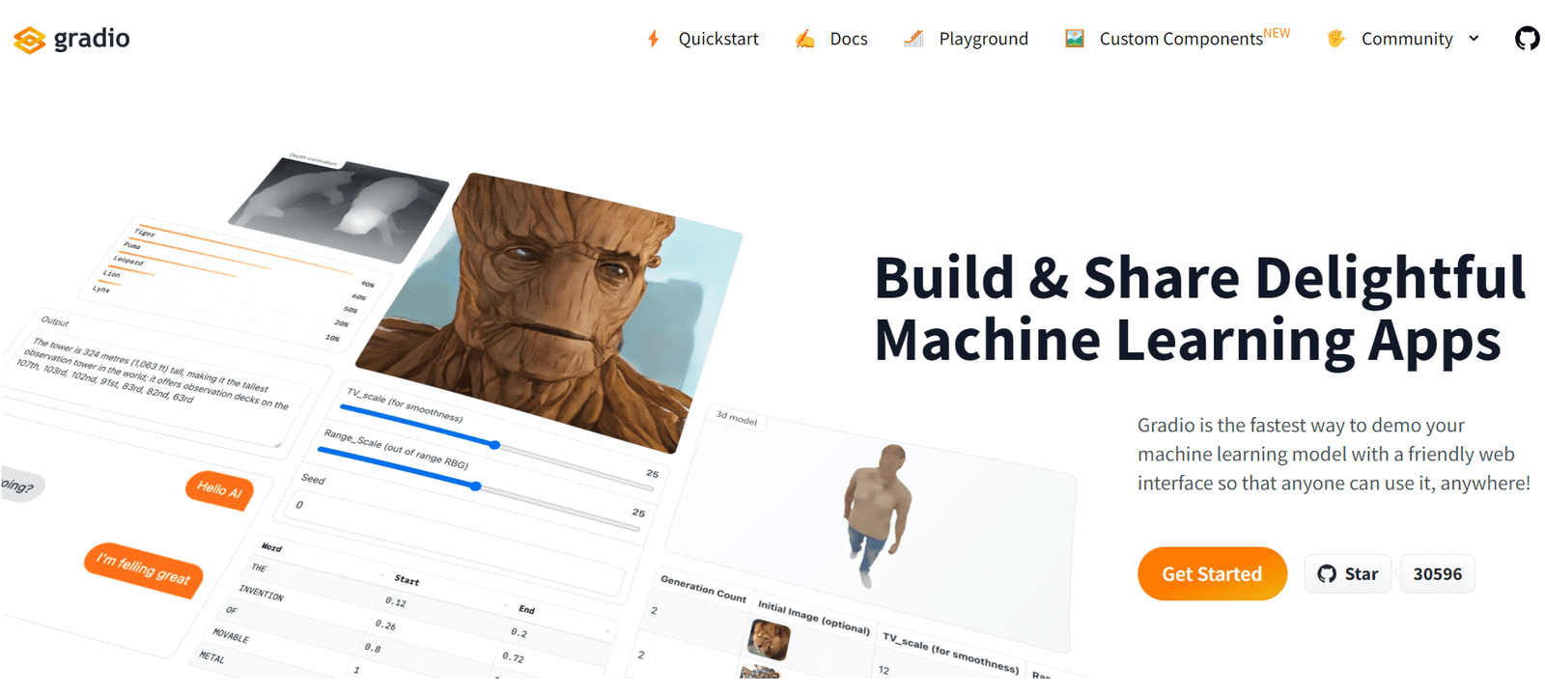Open the Quickstart menu item

tap(717, 39)
